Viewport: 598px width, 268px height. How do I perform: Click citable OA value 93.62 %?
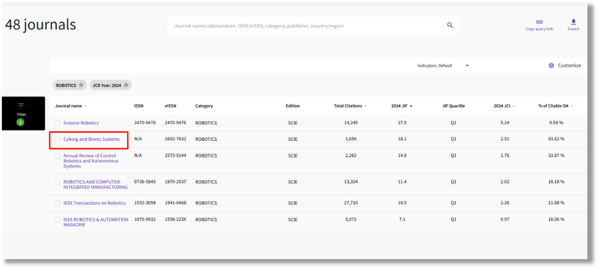pos(556,139)
